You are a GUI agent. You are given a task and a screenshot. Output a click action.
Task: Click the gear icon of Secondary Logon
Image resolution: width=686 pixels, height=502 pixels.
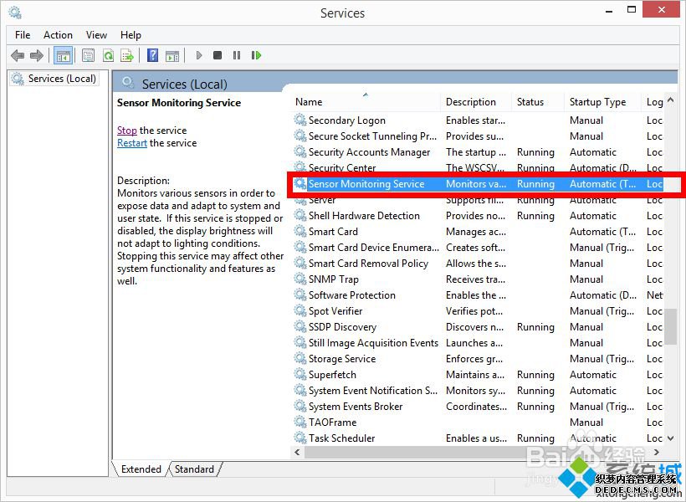300,120
